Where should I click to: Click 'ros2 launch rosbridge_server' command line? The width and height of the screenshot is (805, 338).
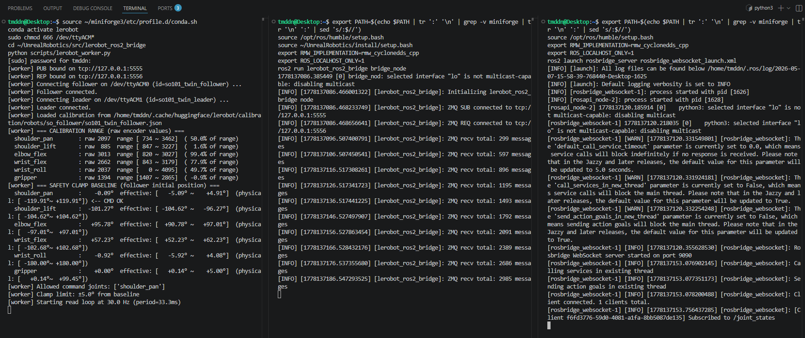point(642,60)
